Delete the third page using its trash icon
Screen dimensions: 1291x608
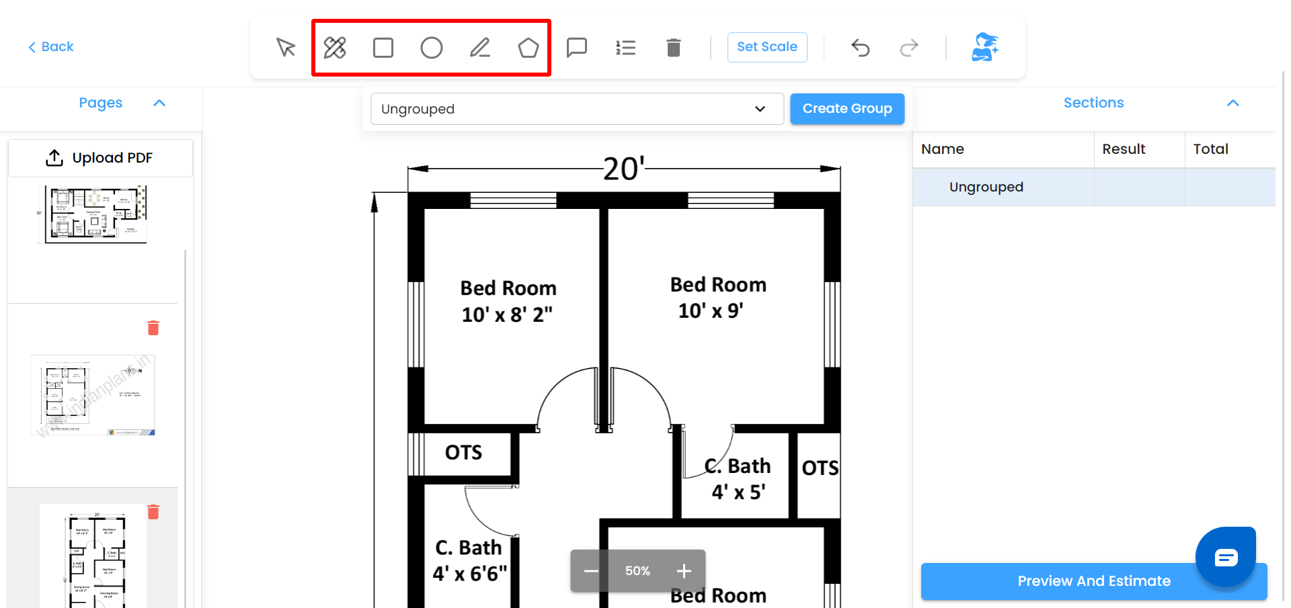coord(153,512)
